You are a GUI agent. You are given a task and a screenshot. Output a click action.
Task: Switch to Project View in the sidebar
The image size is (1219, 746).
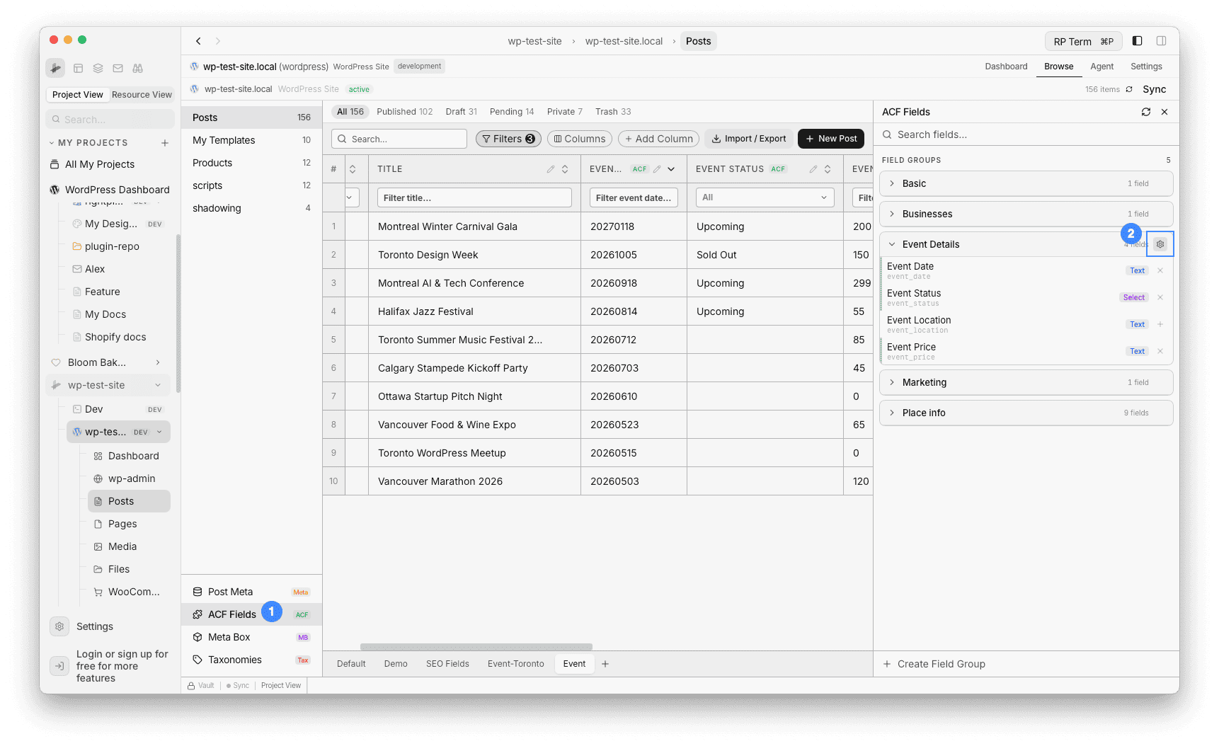78,95
